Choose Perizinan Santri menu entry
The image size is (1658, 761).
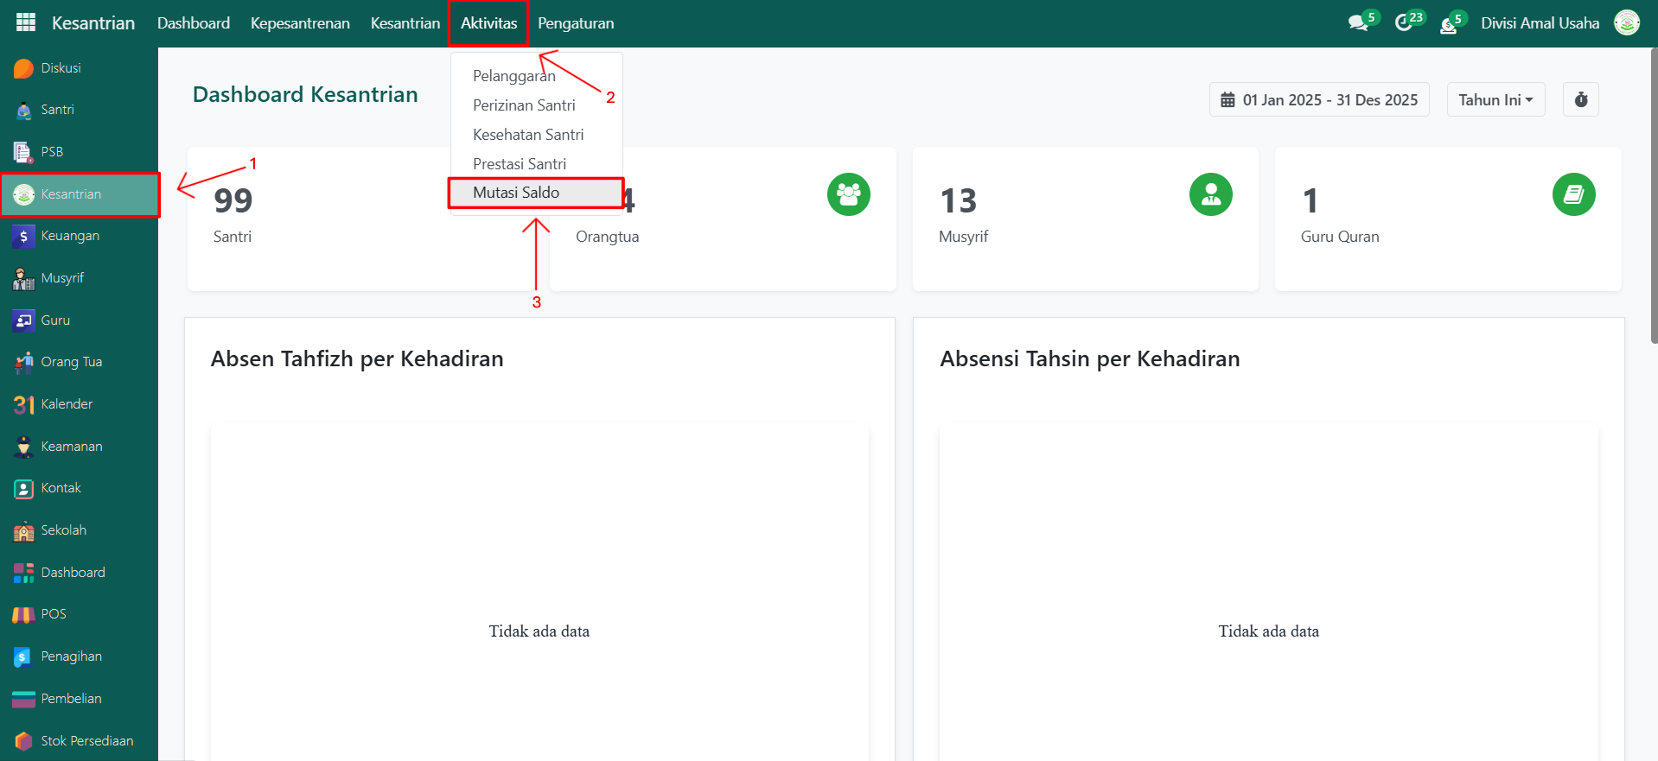click(524, 105)
